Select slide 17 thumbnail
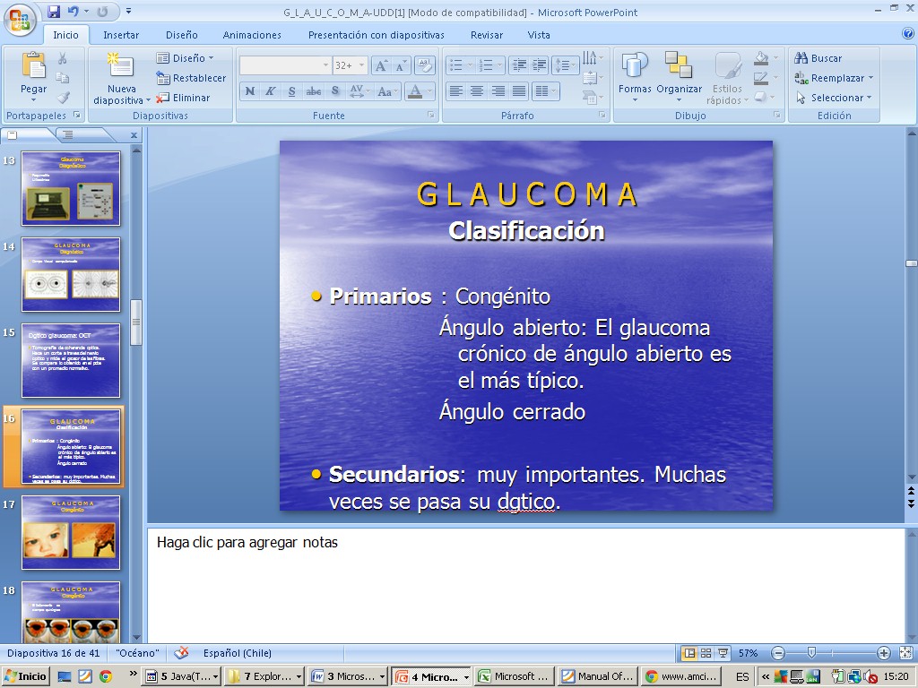Viewport: 918px width, 688px height. [71, 532]
